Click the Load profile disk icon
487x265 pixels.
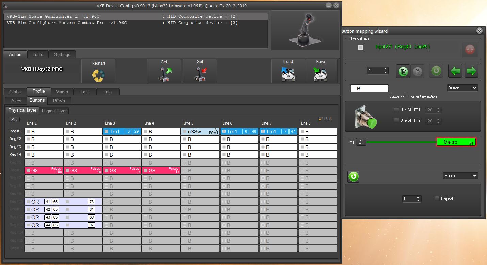288,74
